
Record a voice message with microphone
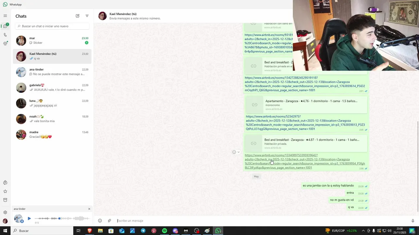coord(413,221)
